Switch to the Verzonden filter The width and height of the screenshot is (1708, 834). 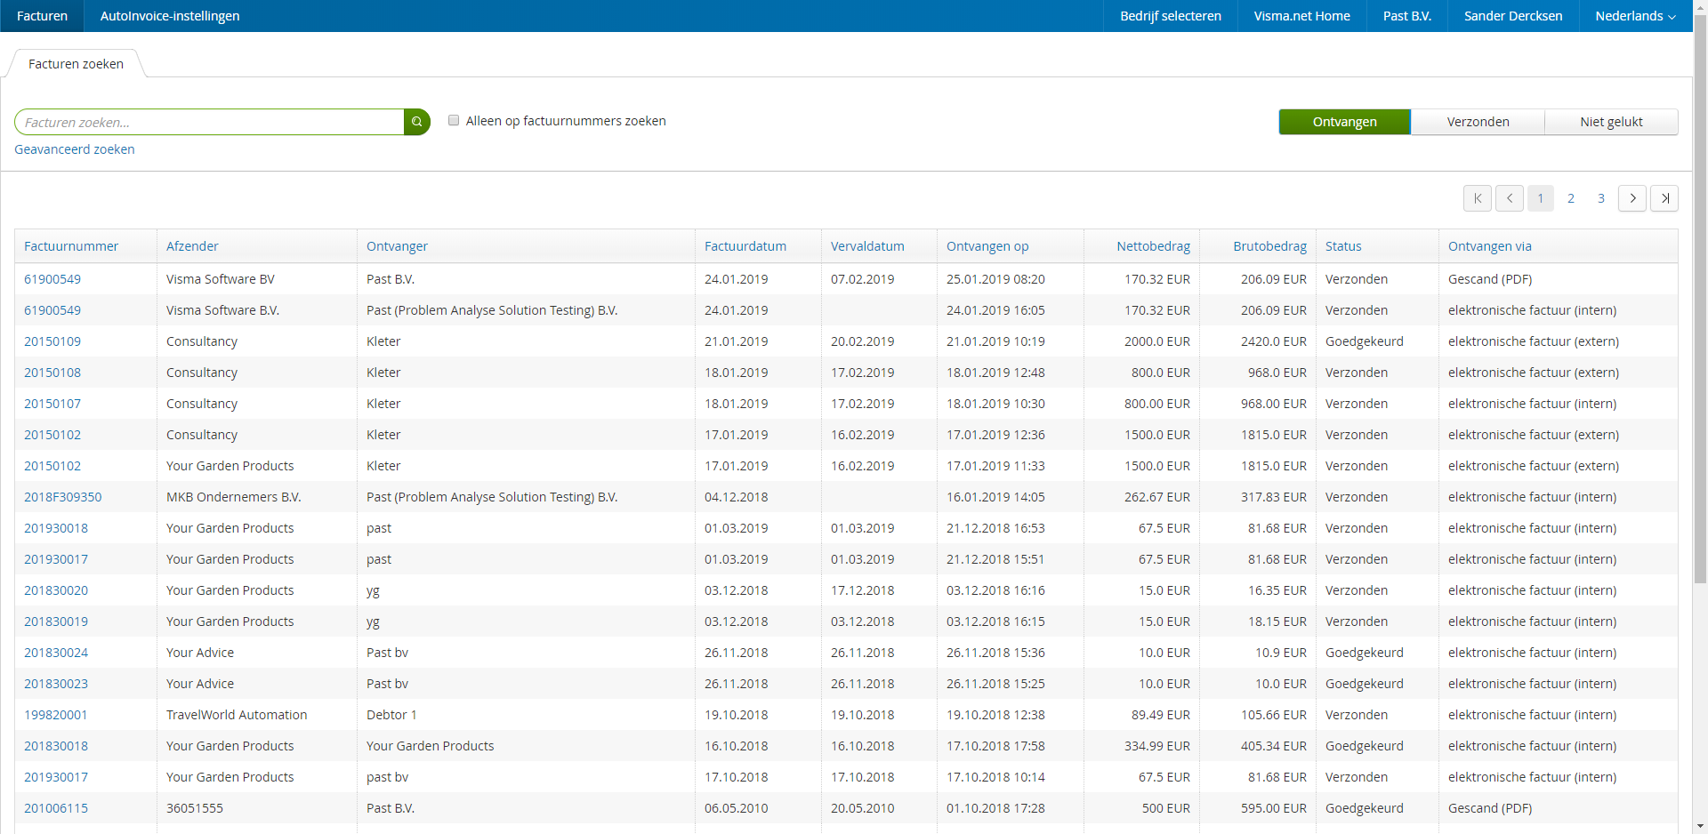pos(1478,122)
